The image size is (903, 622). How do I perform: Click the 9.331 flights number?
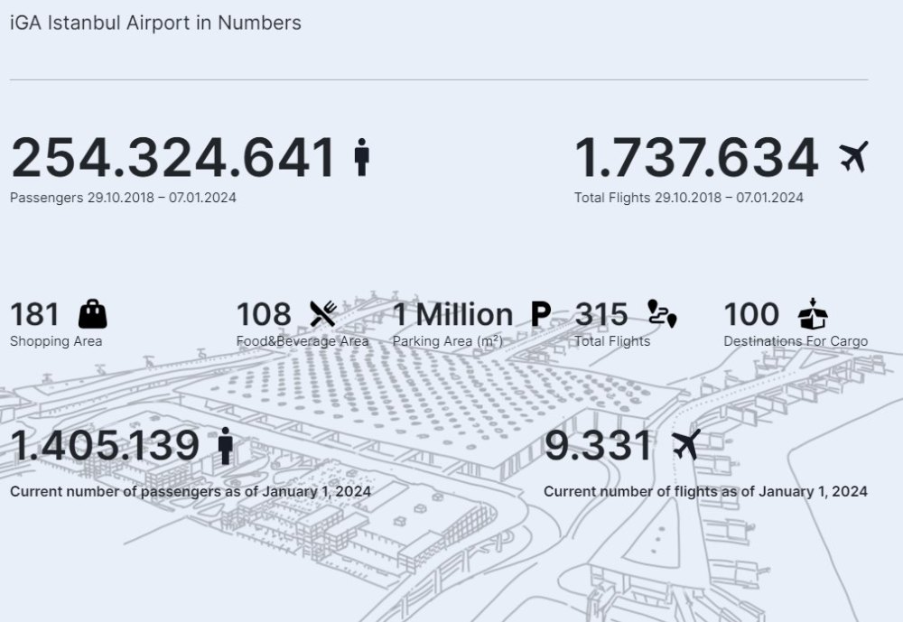(597, 446)
